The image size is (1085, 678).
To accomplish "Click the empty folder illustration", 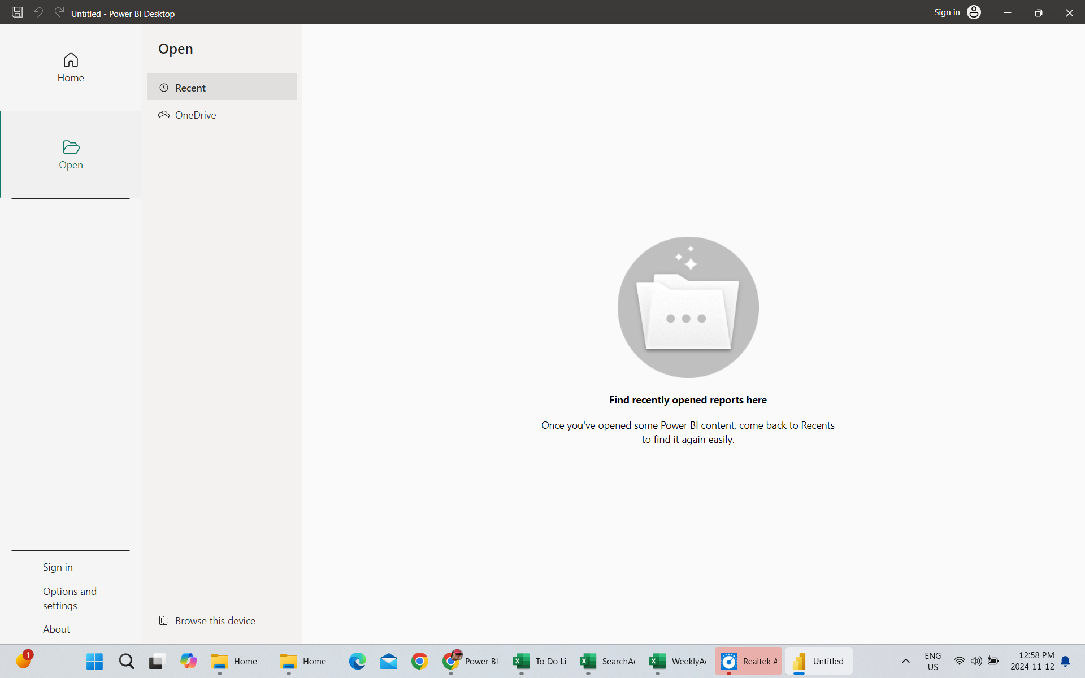I will click(x=688, y=307).
